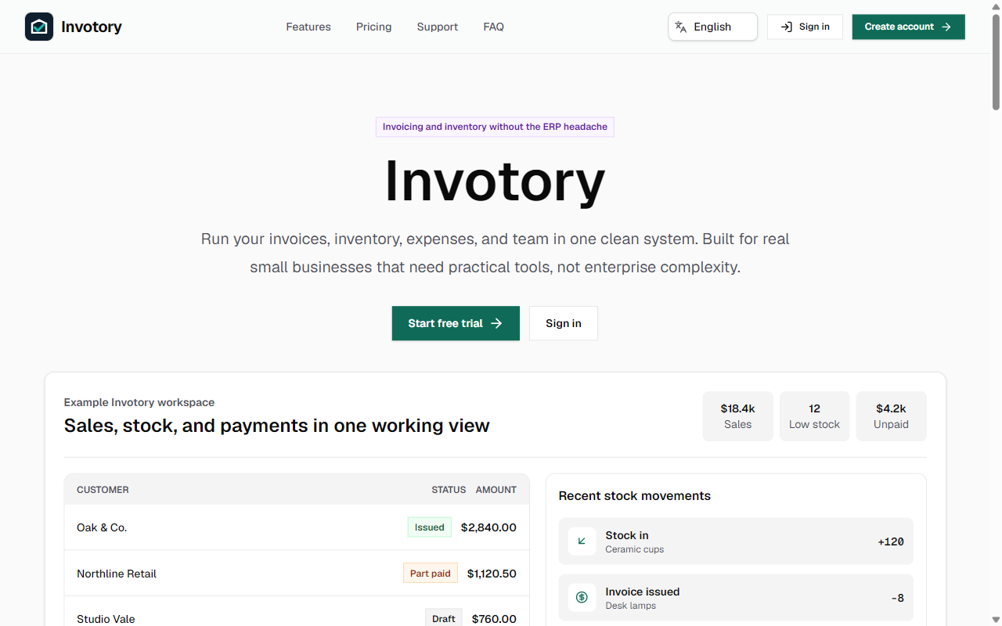Click the ERP headache tagline badge
The image size is (1002, 626).
click(495, 127)
